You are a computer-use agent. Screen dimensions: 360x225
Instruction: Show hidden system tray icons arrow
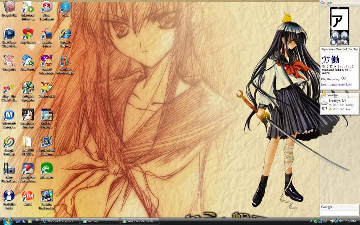click(x=311, y=221)
